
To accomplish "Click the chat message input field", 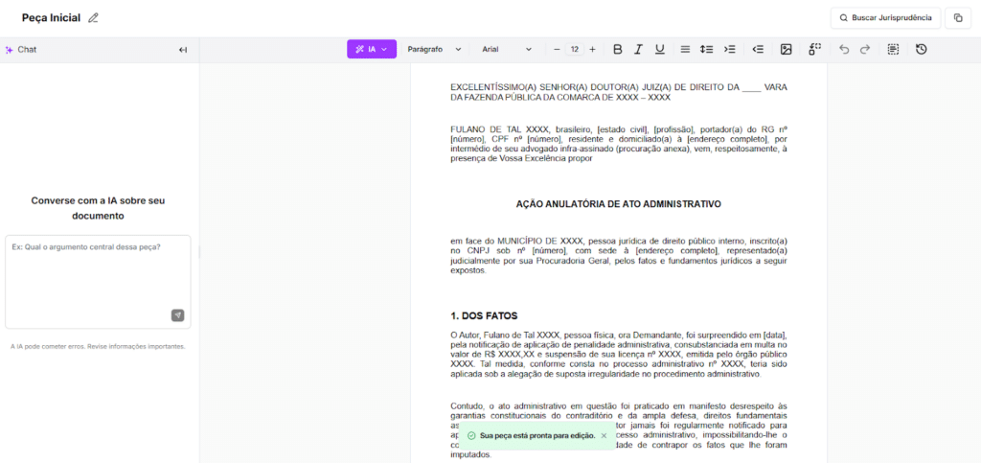I will 98,282.
